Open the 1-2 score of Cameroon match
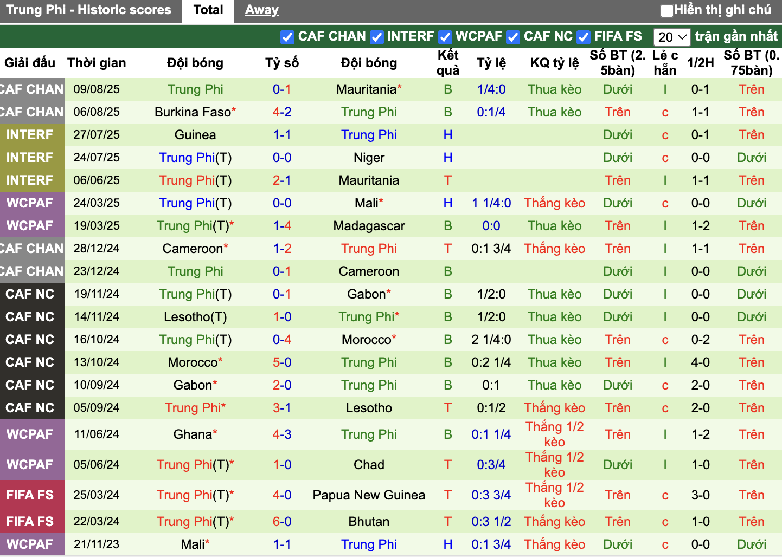The image size is (782, 558). [x=282, y=249]
